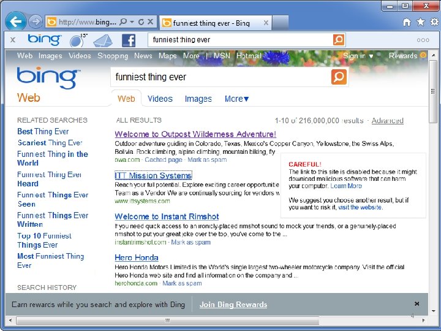The height and width of the screenshot is (331, 441).
Task: Click the main Bing search box
Action: click(x=221, y=77)
